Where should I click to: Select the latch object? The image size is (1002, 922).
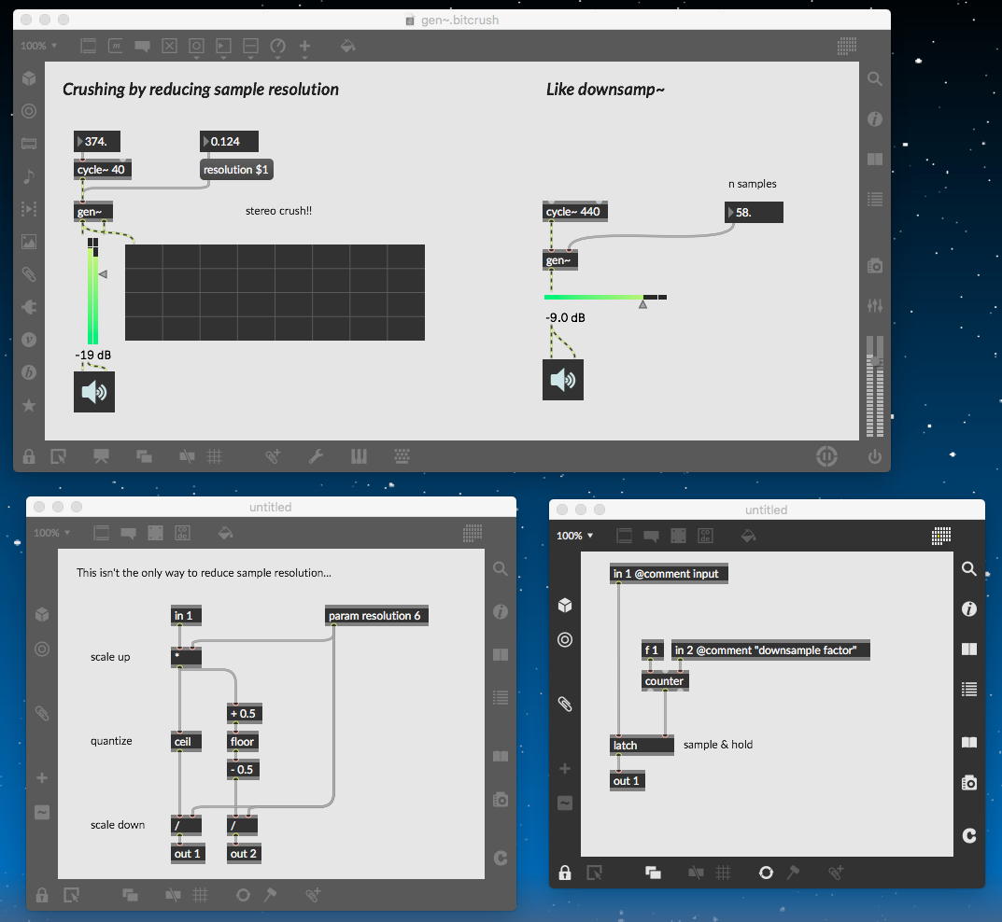(642, 745)
